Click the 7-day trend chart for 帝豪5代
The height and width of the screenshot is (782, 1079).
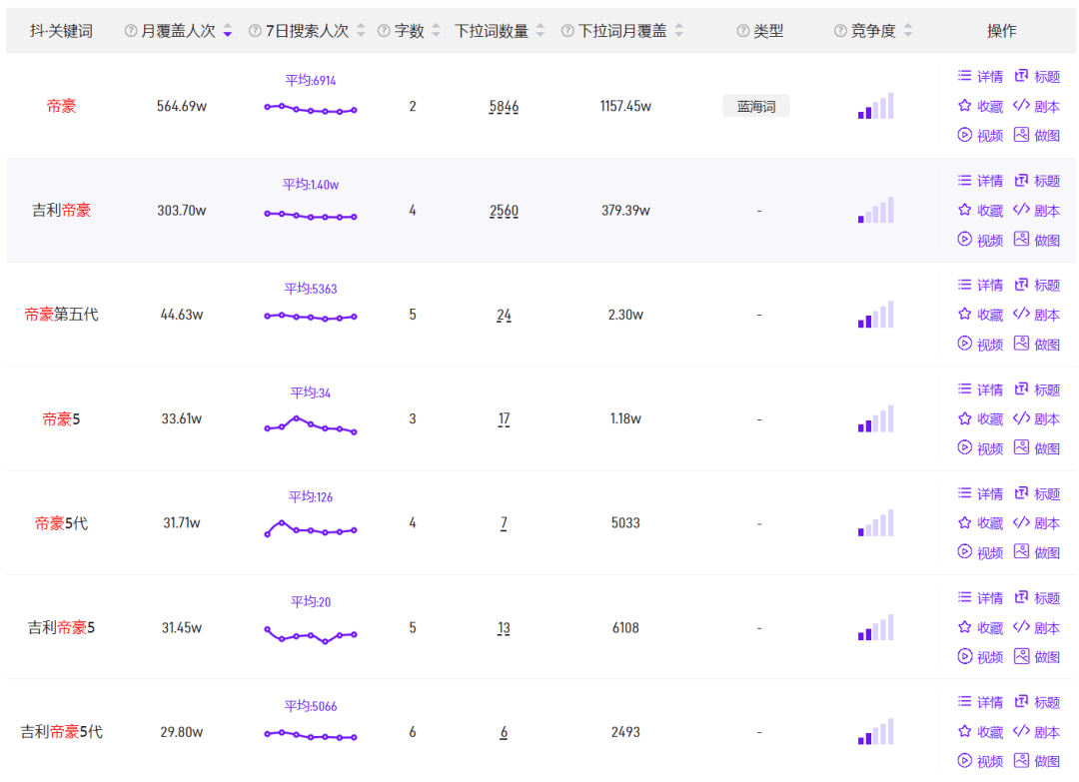(x=311, y=529)
